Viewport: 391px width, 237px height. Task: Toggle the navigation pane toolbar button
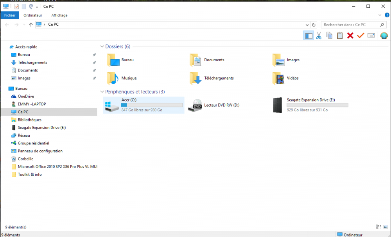tap(308, 36)
